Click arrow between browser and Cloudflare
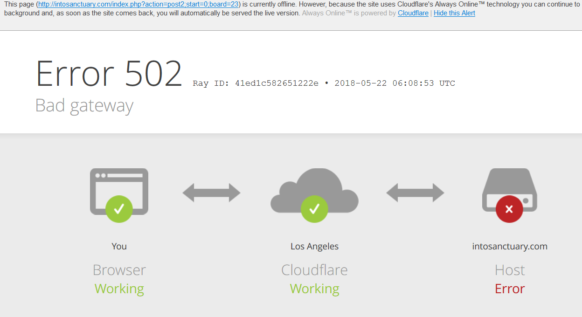This screenshot has height=317, width=582. (211, 193)
